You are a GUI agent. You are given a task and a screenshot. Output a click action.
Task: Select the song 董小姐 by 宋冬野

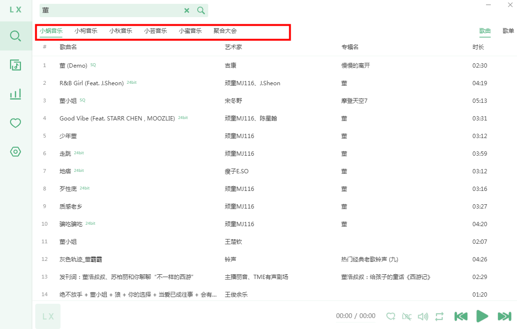pos(68,101)
